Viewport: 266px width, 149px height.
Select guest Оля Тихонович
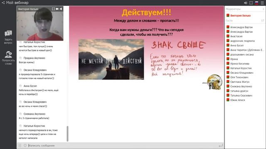point(239,77)
